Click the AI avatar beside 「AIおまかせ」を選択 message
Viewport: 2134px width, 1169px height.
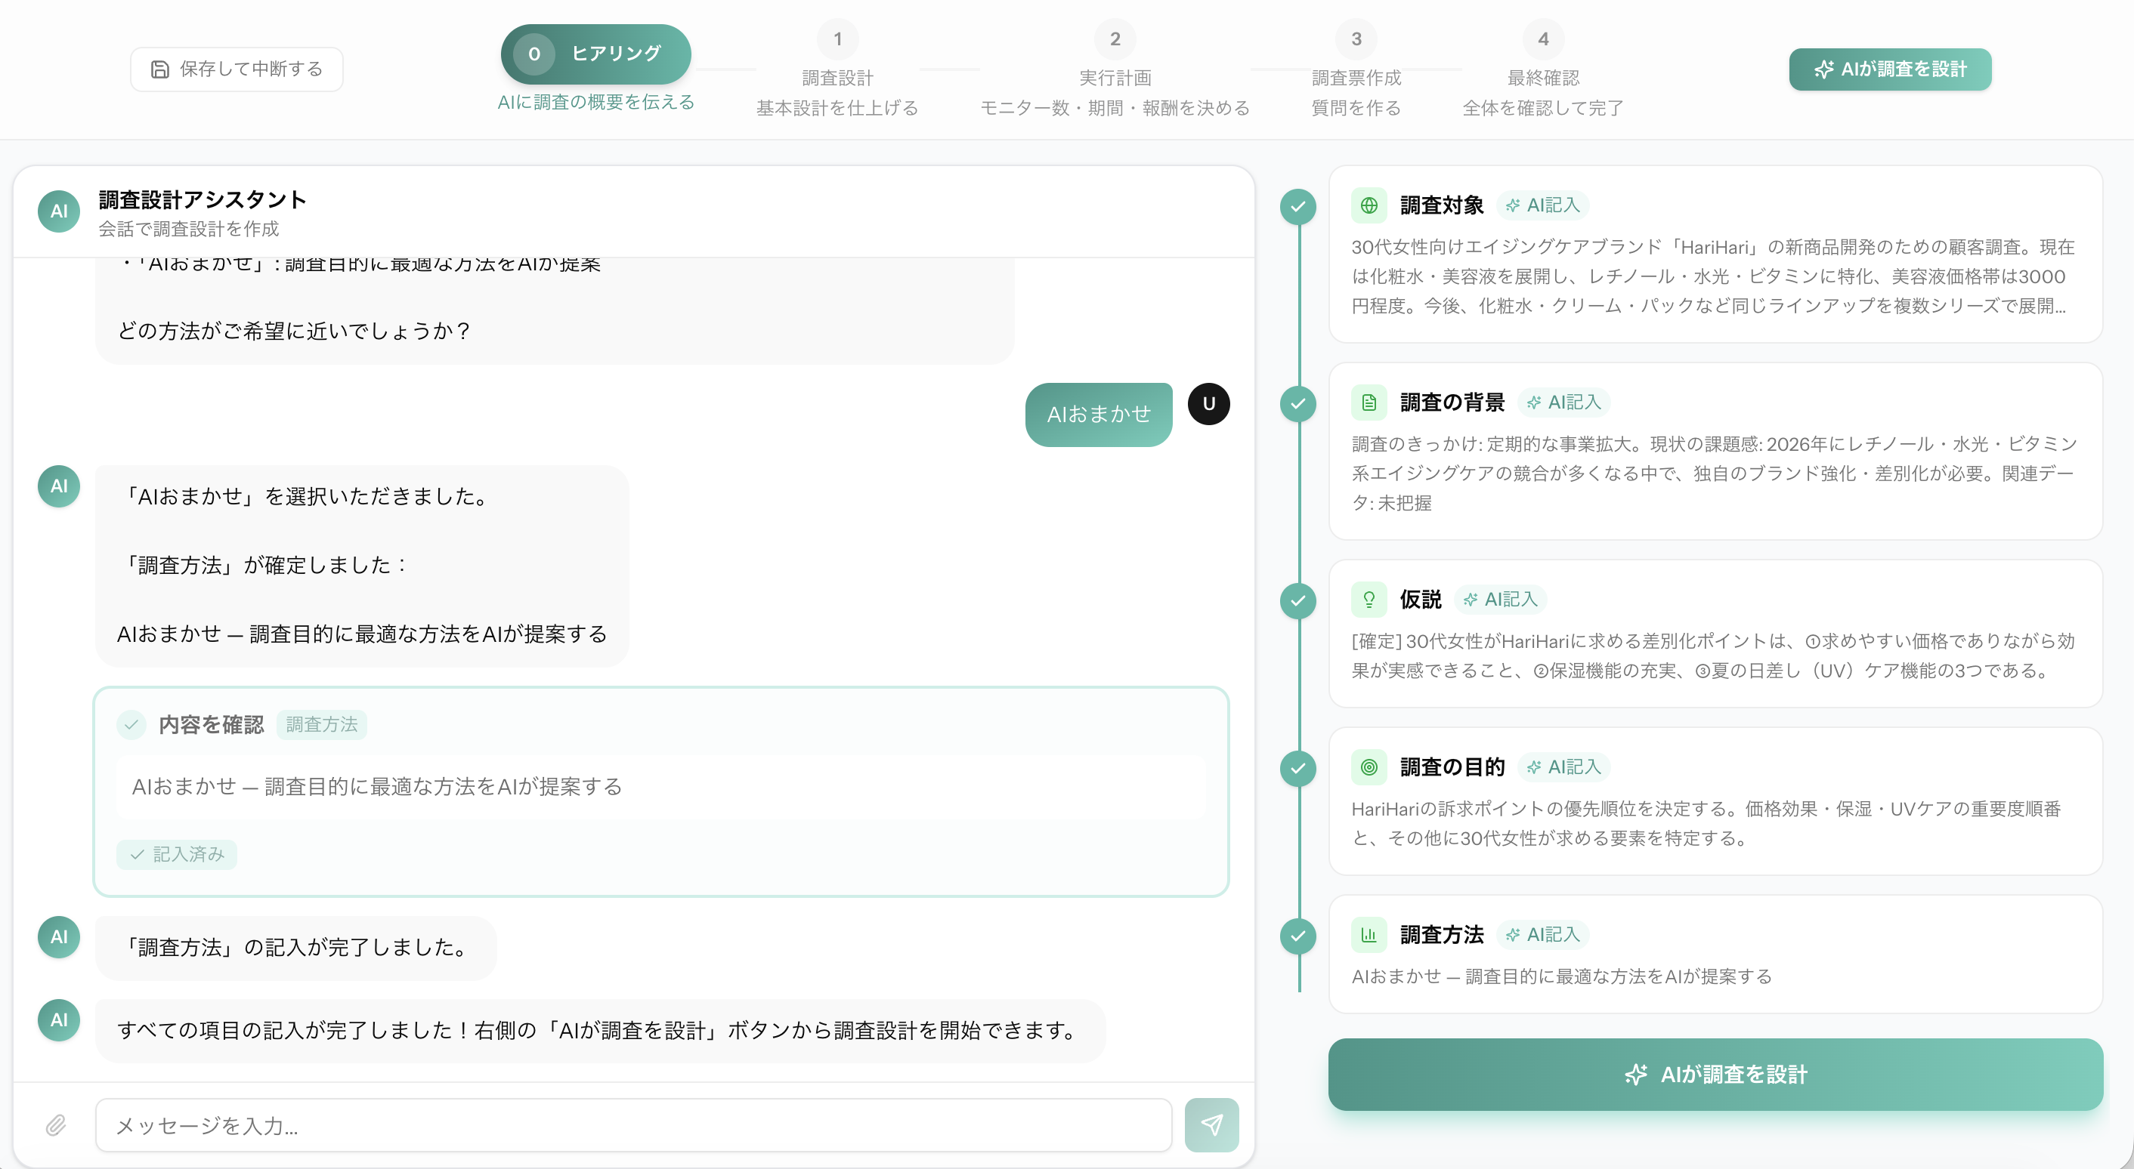[59, 486]
